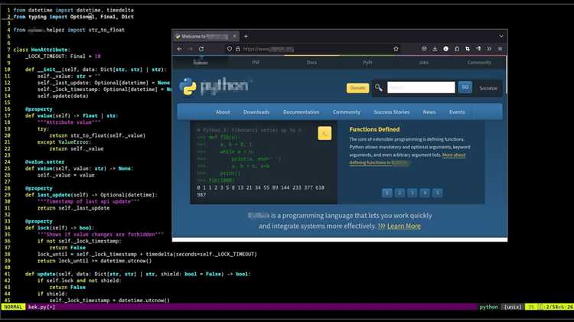Click the [unix] format in status line

[513, 307]
